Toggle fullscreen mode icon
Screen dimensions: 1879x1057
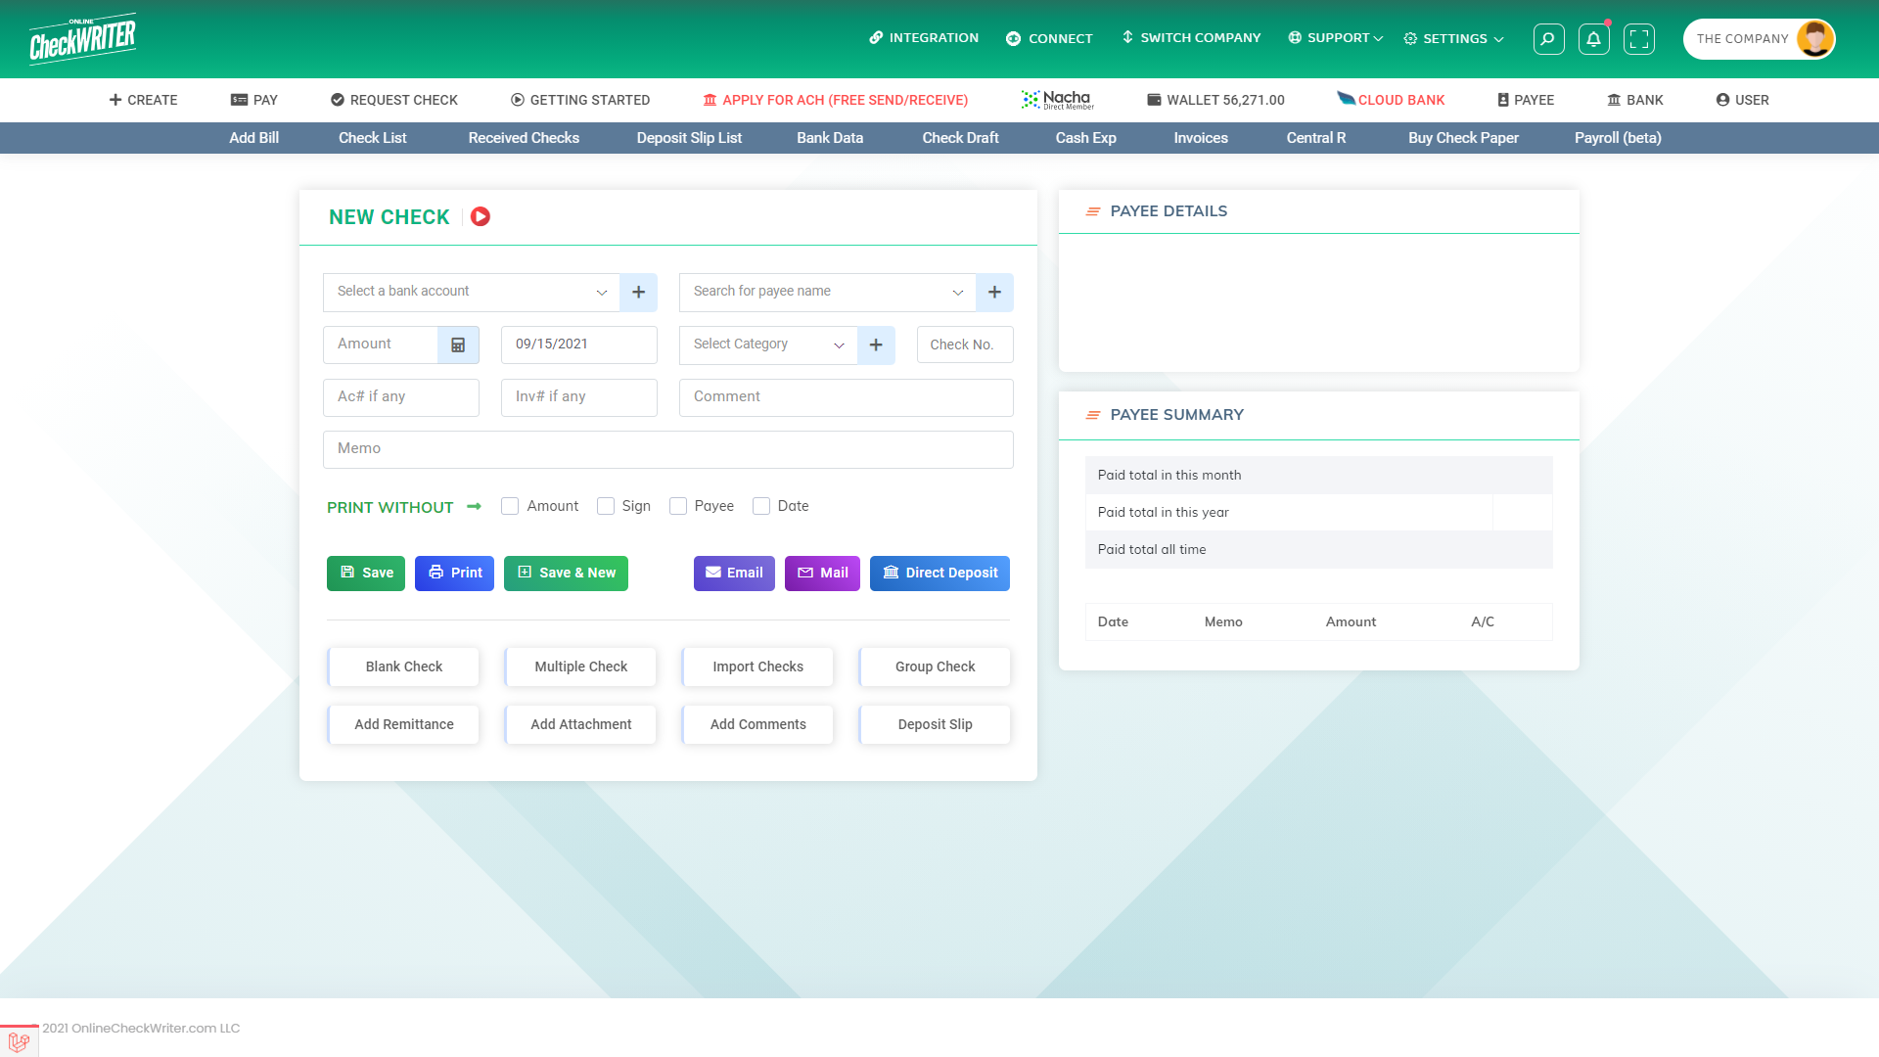tap(1638, 39)
